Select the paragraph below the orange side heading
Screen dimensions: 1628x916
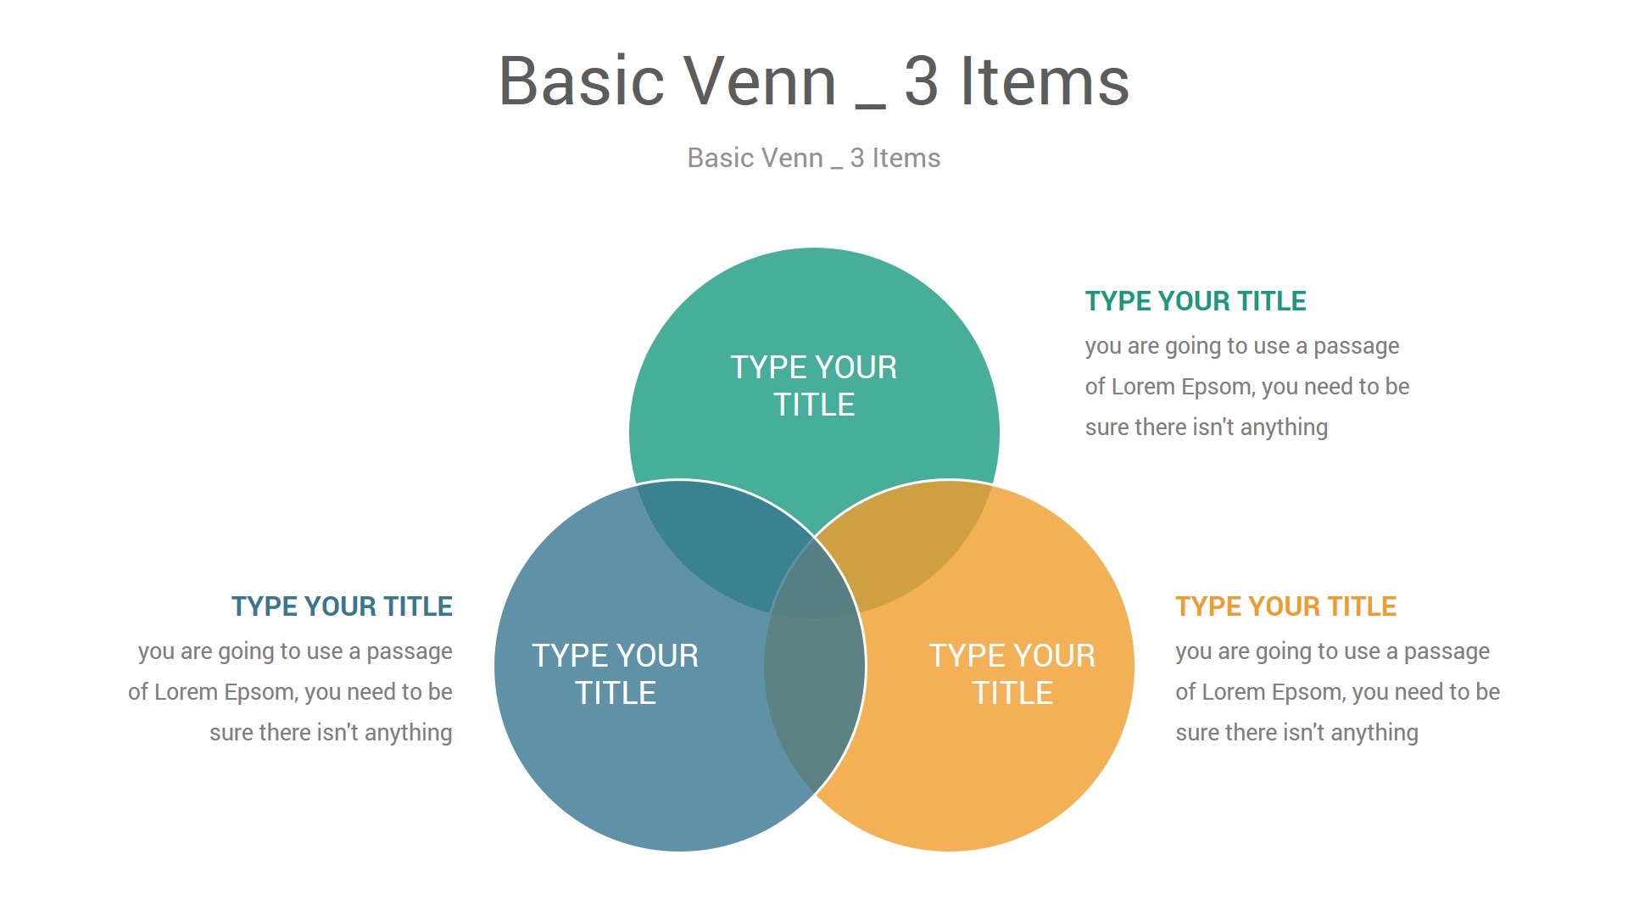click(x=1337, y=692)
